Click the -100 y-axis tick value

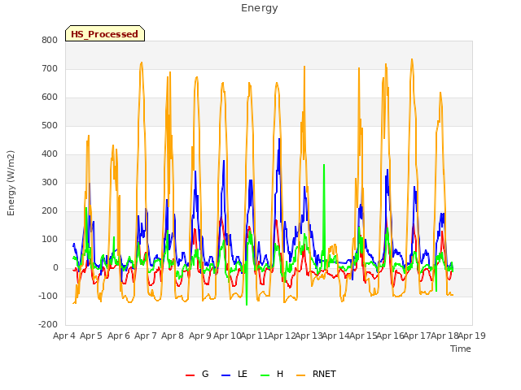[48, 296]
